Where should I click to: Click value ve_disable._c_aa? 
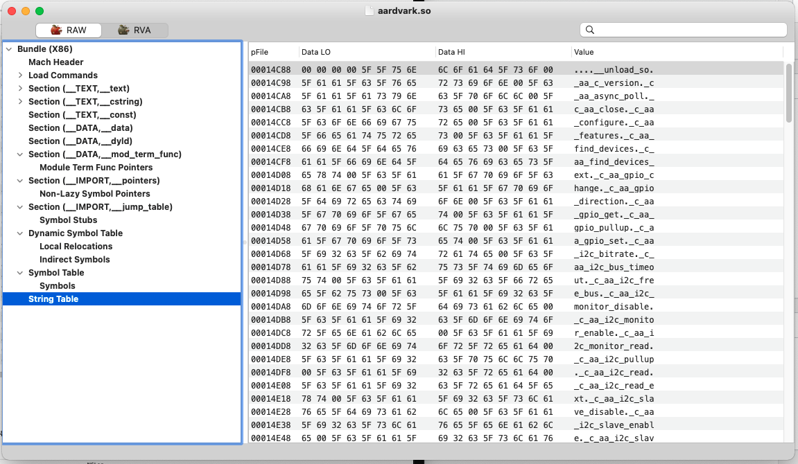tap(614, 412)
